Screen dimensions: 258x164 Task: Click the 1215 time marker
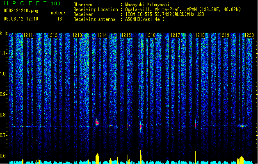[126, 35]
